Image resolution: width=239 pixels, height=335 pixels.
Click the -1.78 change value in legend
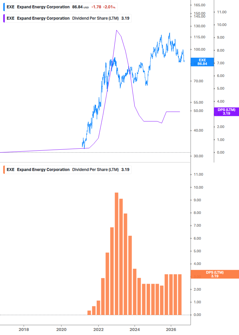(x=96, y=7)
